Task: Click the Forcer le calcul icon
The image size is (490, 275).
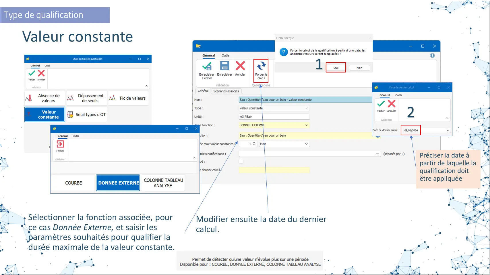Action: [261, 66]
